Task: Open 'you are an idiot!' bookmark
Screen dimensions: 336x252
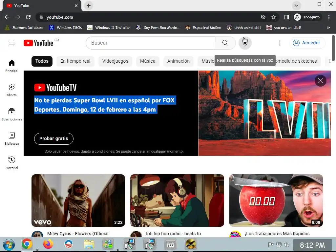Action: [284, 28]
